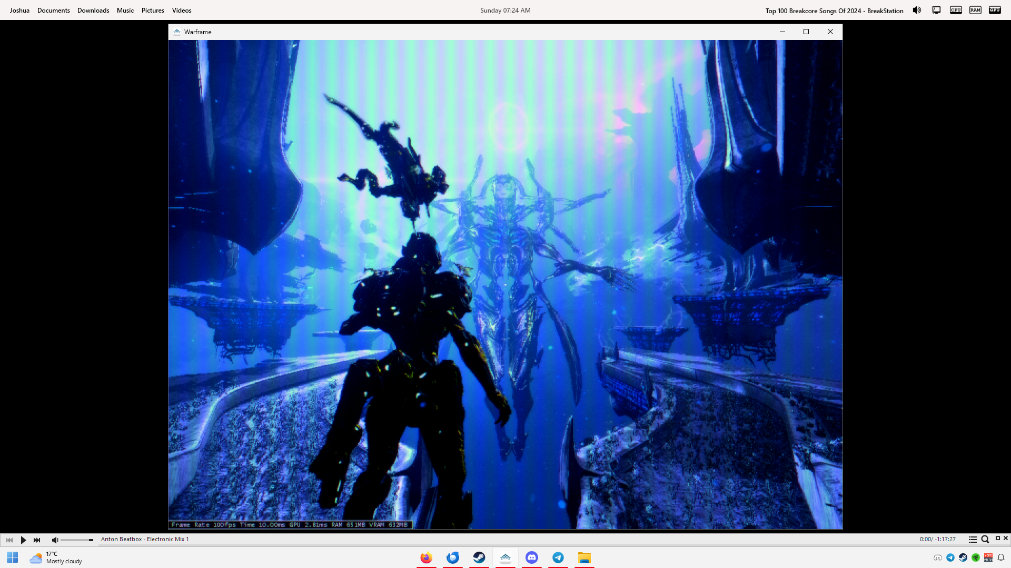Image resolution: width=1011 pixels, height=568 pixels.
Task: Play the Anton Beatbox track
Action: [x=23, y=540]
